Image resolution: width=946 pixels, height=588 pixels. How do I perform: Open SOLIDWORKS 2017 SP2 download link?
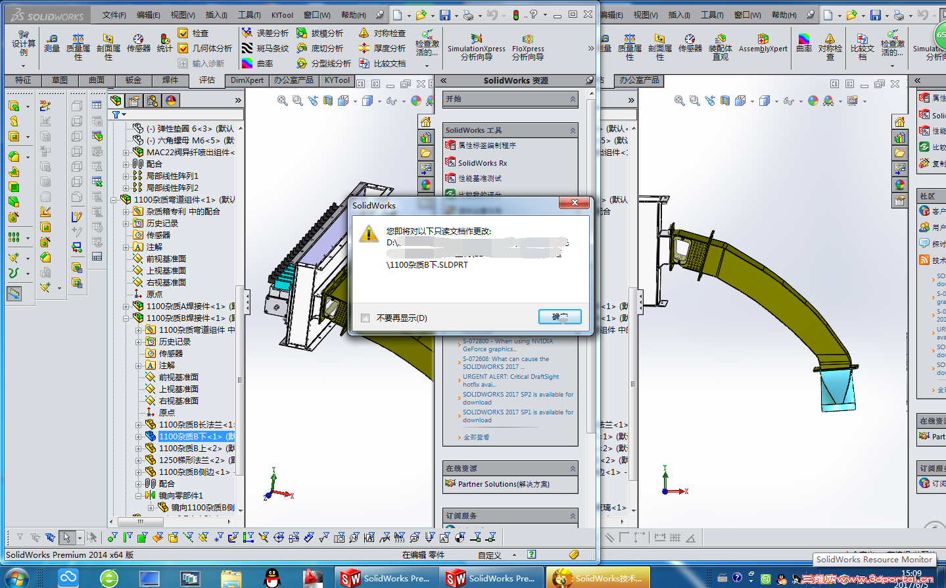[518, 399]
